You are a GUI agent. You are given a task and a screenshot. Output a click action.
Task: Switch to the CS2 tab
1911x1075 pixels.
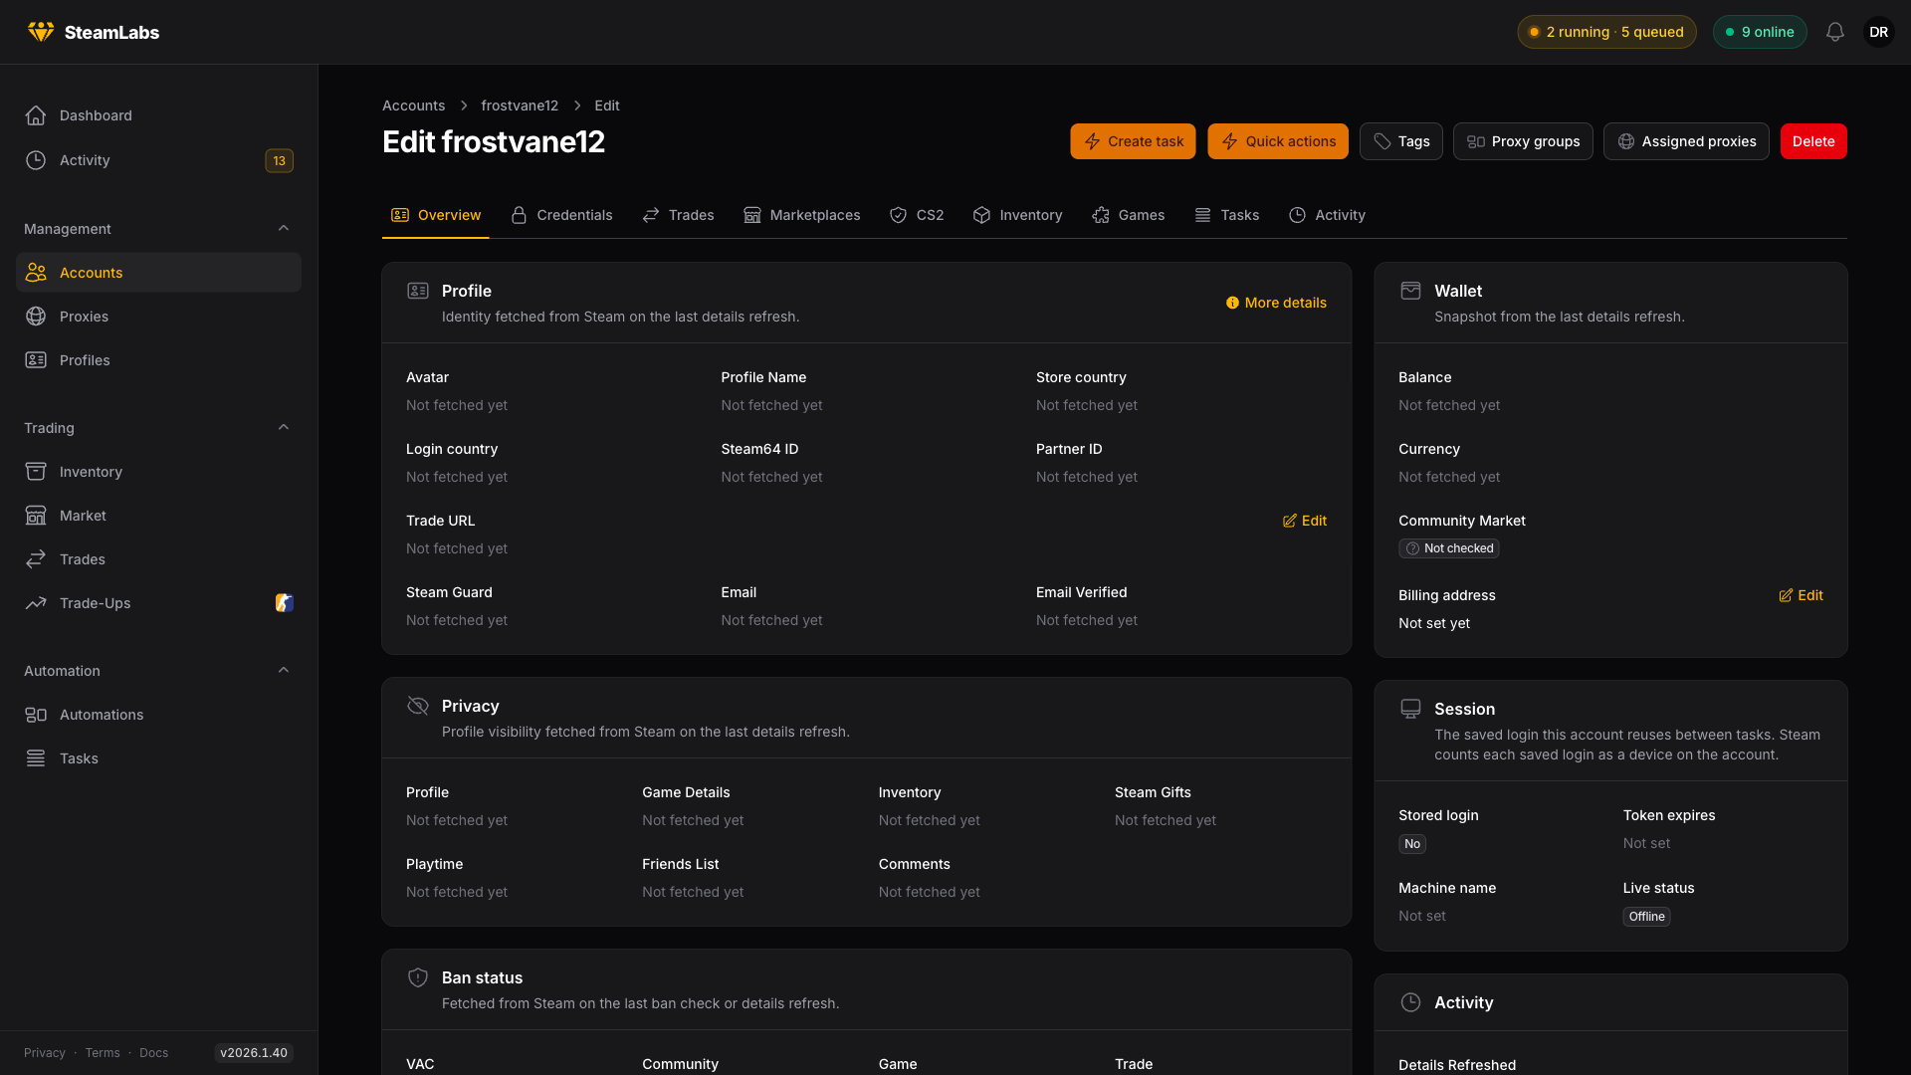coord(916,215)
